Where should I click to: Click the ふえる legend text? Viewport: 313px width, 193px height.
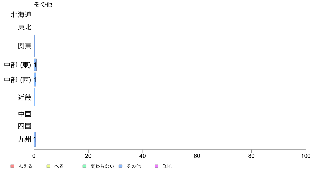pos(26,166)
